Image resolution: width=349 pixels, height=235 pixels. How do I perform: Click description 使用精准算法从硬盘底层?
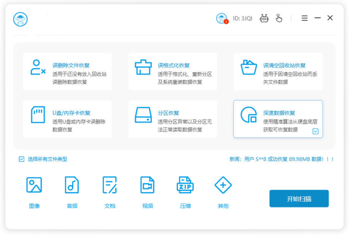click(x=290, y=122)
